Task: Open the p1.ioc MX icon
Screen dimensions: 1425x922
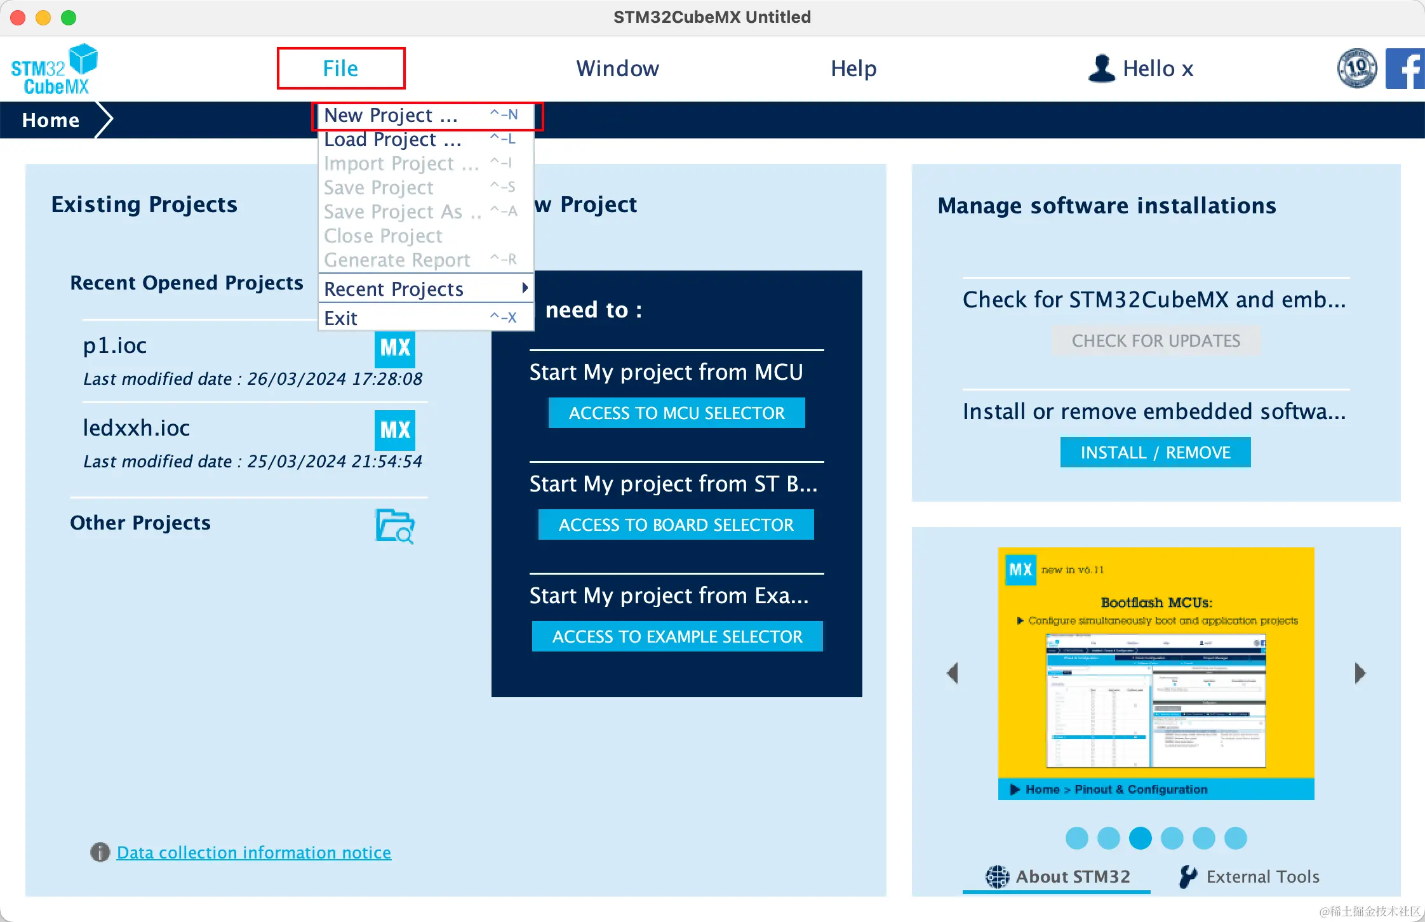Action: (394, 348)
